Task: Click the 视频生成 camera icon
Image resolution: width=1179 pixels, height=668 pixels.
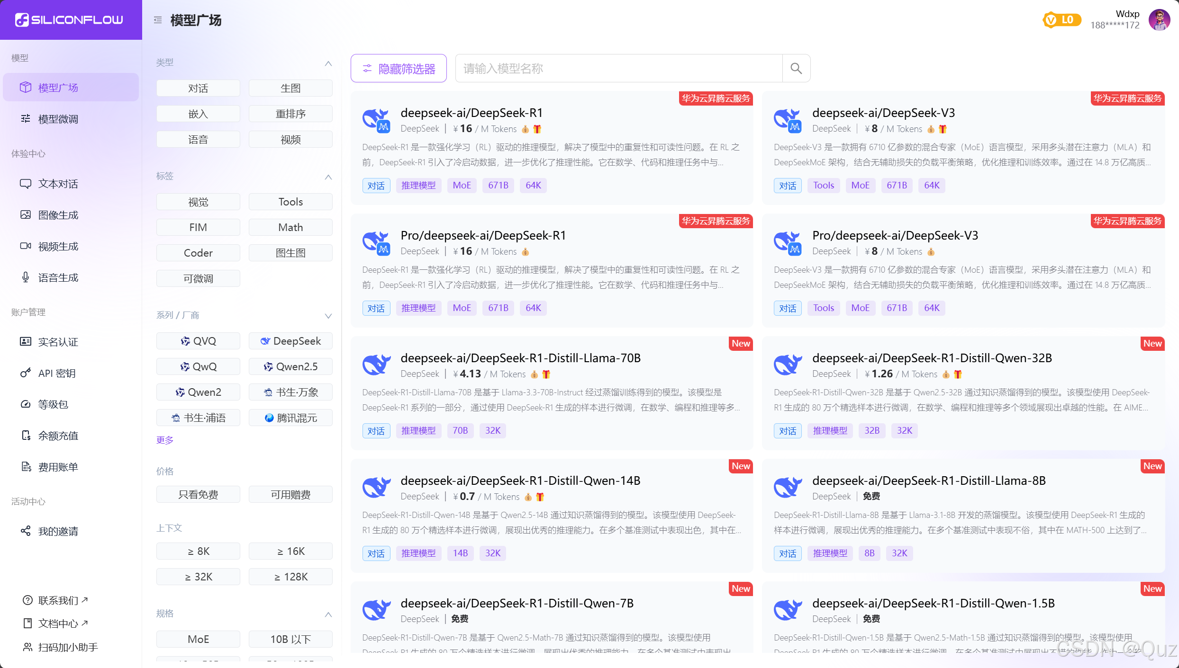Action: click(26, 246)
